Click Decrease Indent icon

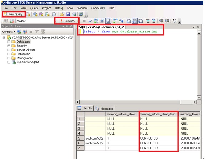coord(162,21)
